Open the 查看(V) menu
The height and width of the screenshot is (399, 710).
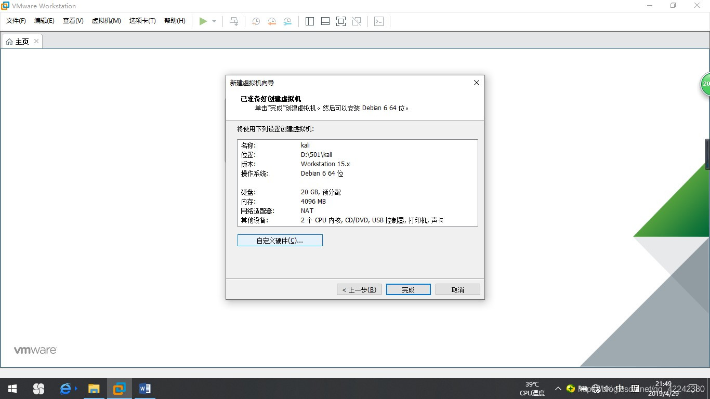[73, 21]
